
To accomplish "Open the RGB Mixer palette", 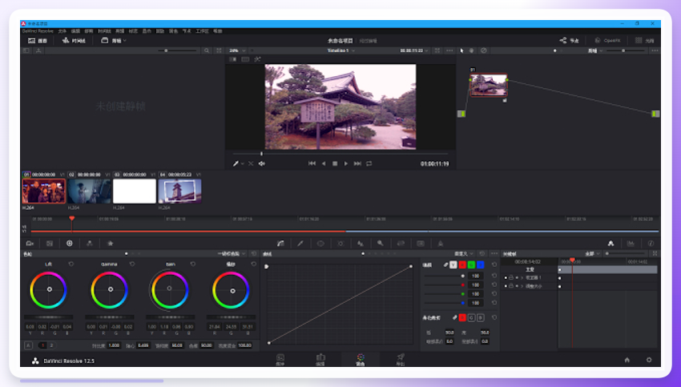I will tap(90, 244).
